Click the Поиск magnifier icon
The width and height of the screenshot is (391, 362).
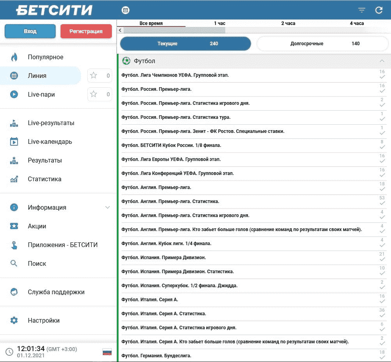tap(14, 263)
